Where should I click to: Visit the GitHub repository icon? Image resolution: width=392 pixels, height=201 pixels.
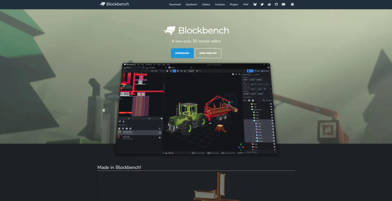tap(276, 5)
